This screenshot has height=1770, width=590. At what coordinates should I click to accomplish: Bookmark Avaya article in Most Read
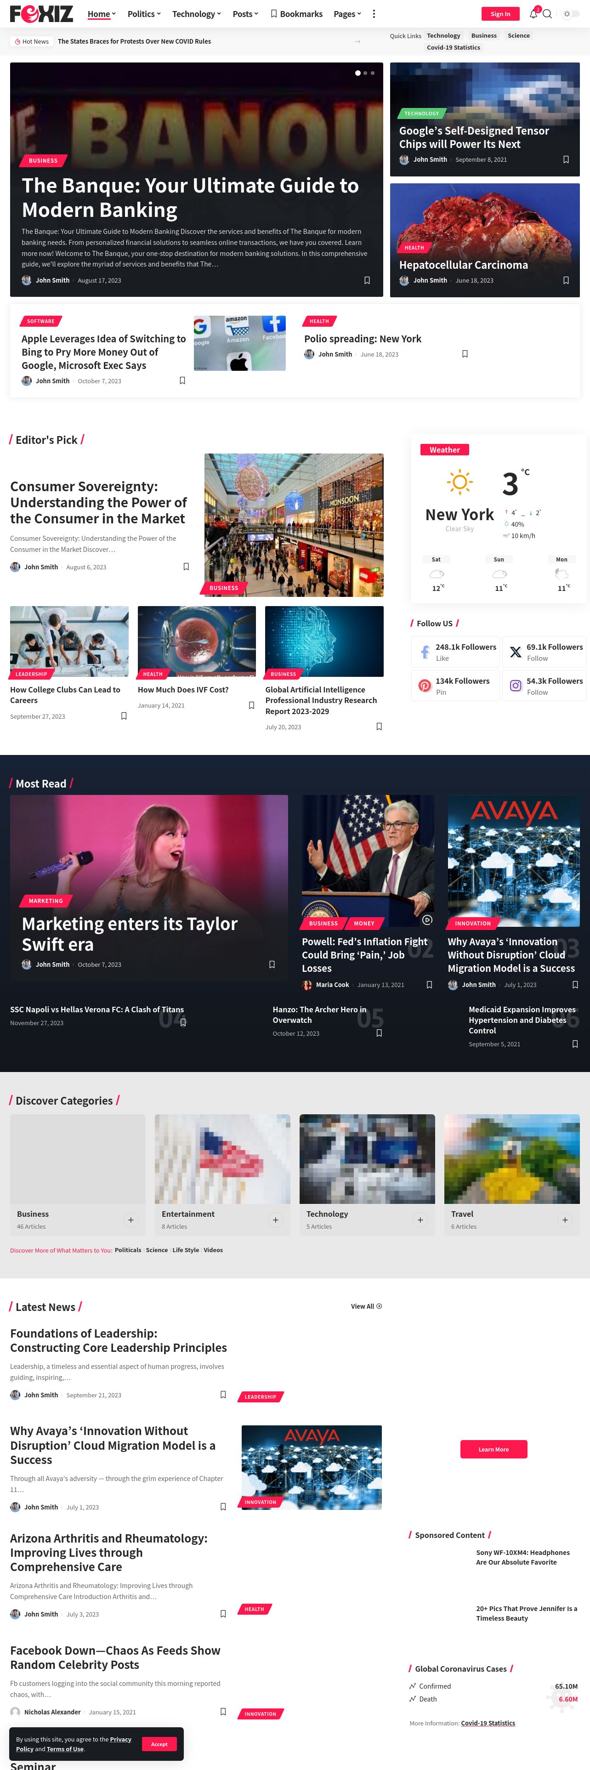click(x=576, y=985)
